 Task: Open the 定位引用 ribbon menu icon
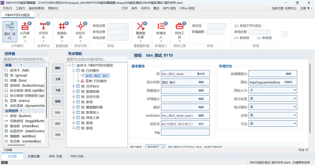pyautogui.click(x=80, y=26)
